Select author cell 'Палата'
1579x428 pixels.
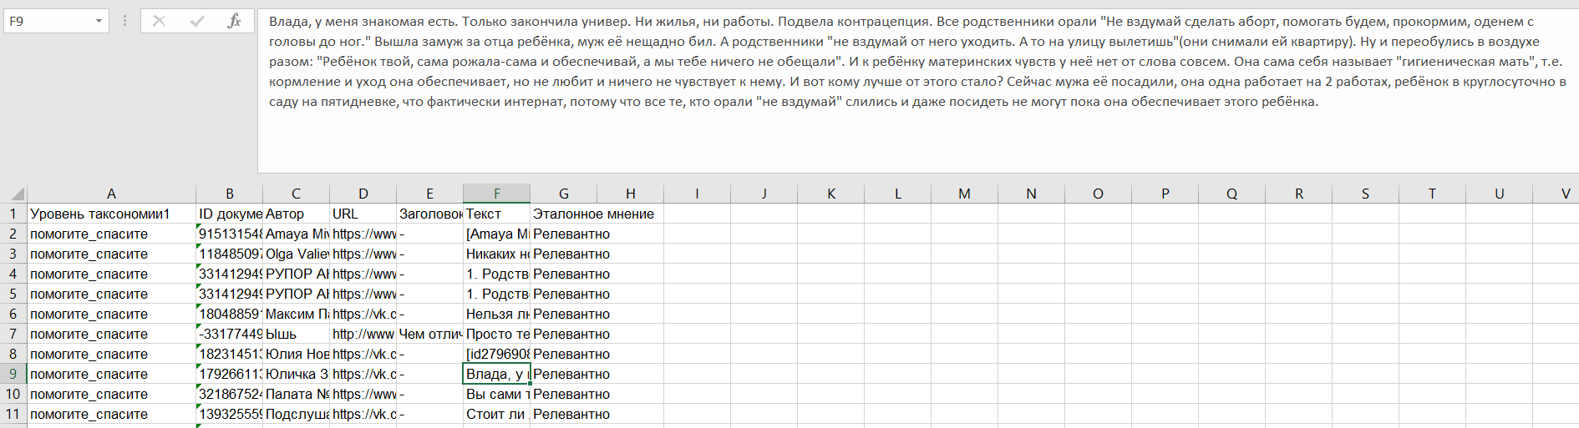tap(297, 394)
